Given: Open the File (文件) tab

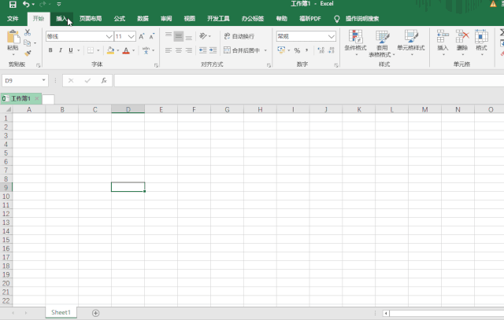Looking at the screenshot, I should pyautogui.click(x=13, y=19).
